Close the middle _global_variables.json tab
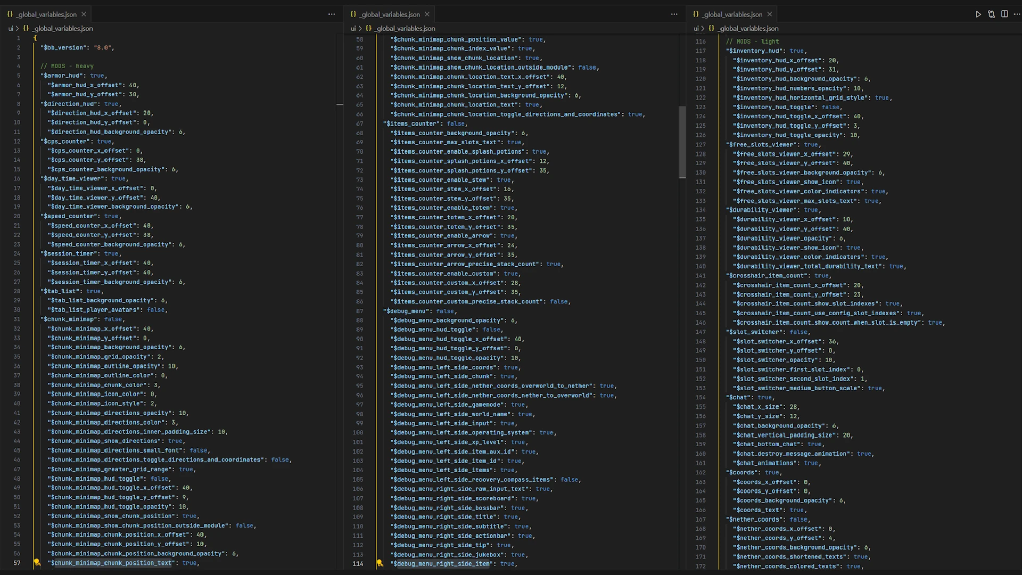The image size is (1022, 575). click(x=427, y=14)
